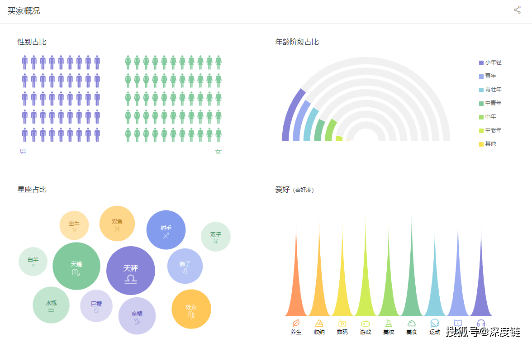
Task: Click the 女 gender label
Action: click(218, 152)
